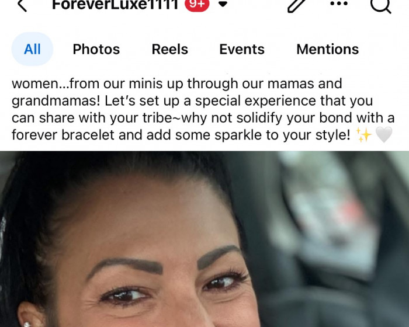Switch to the Reels tab

coord(170,49)
